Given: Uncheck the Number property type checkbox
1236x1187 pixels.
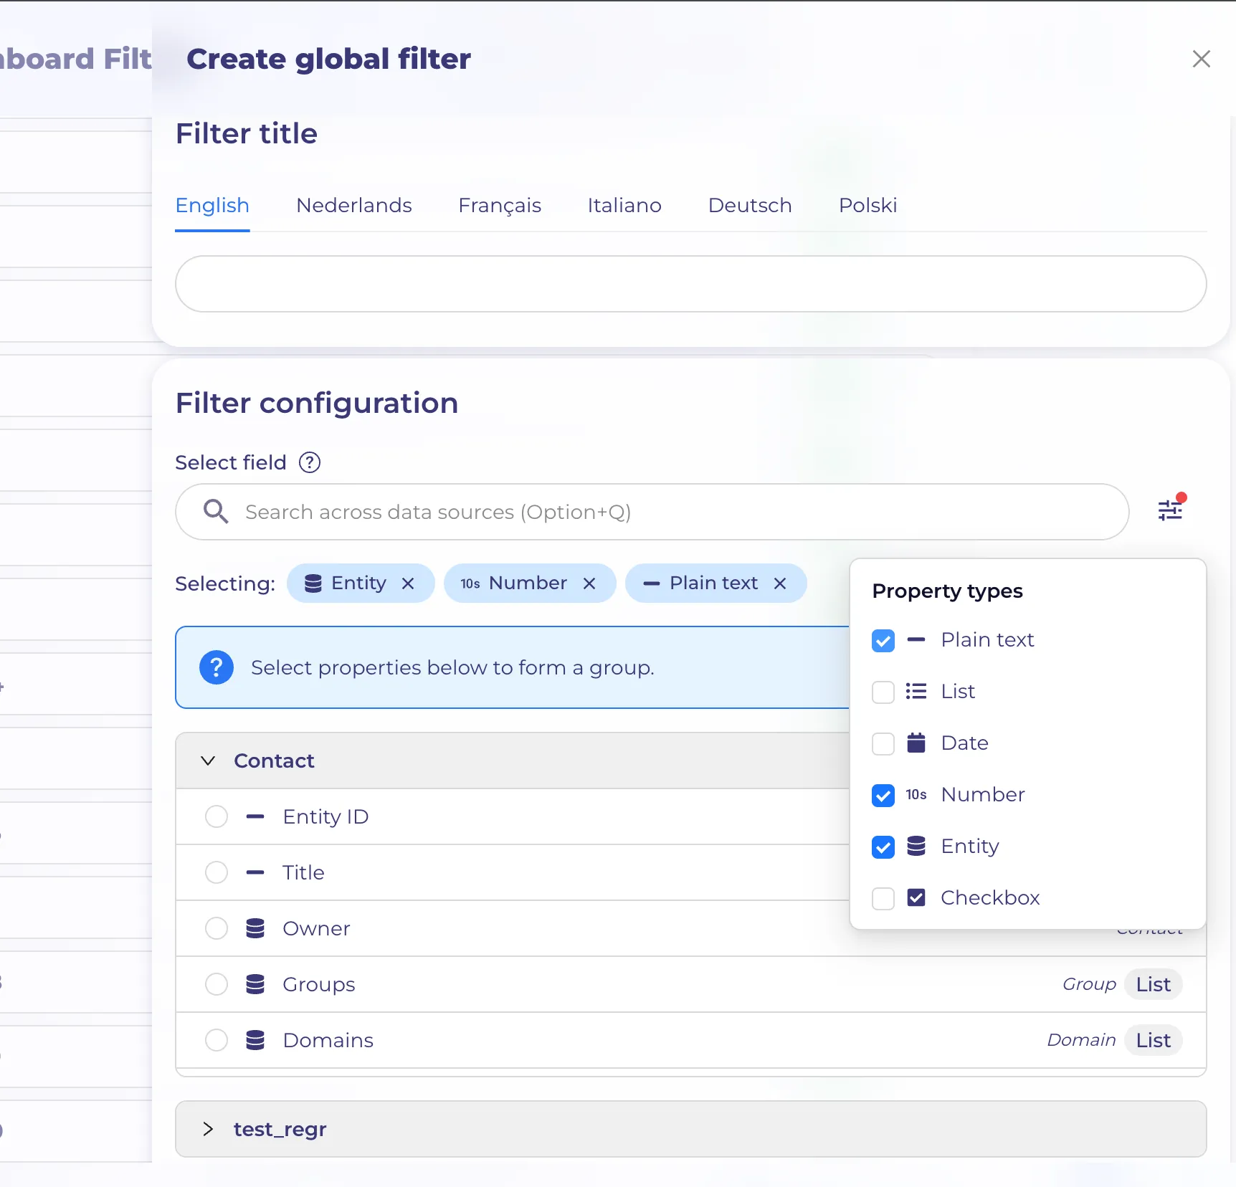Looking at the screenshot, I should click(883, 795).
